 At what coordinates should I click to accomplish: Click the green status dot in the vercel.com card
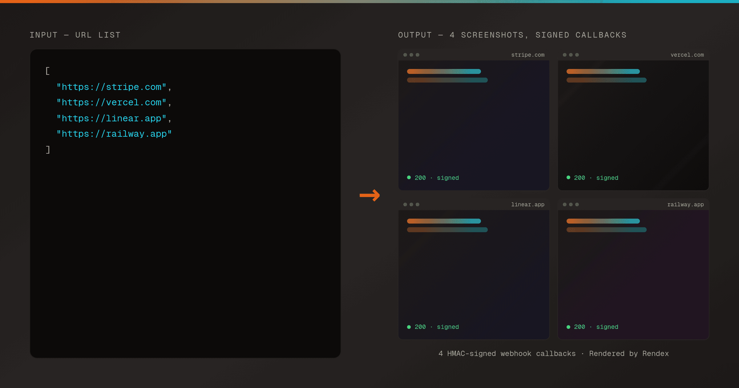(x=568, y=177)
